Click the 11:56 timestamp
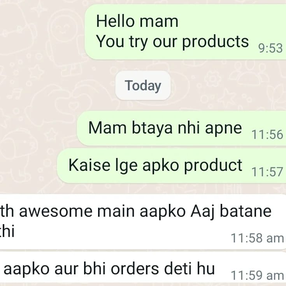The width and height of the screenshot is (286, 286). [x=267, y=135]
